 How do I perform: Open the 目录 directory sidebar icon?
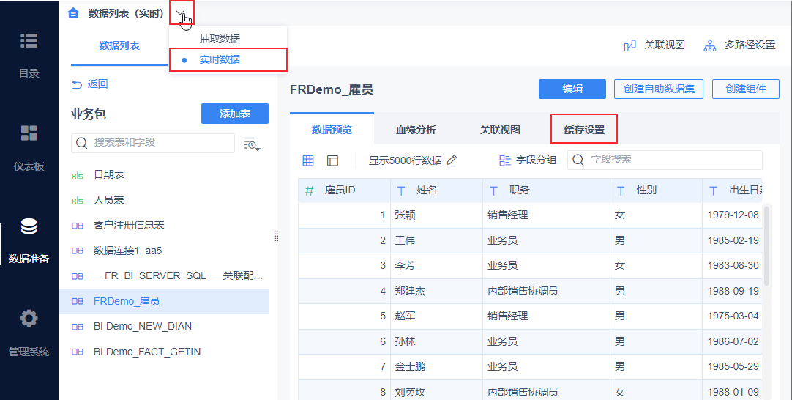coord(29,41)
